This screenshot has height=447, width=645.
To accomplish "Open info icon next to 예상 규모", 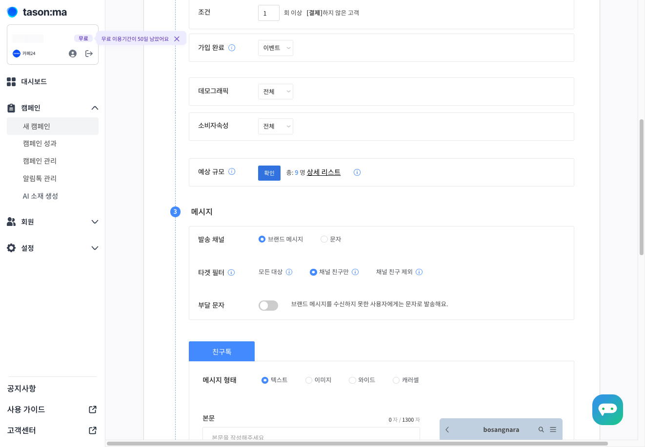I will (232, 171).
